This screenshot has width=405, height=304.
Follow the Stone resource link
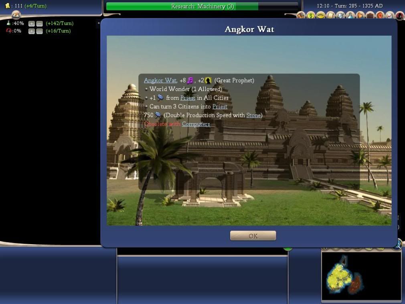[253, 115]
